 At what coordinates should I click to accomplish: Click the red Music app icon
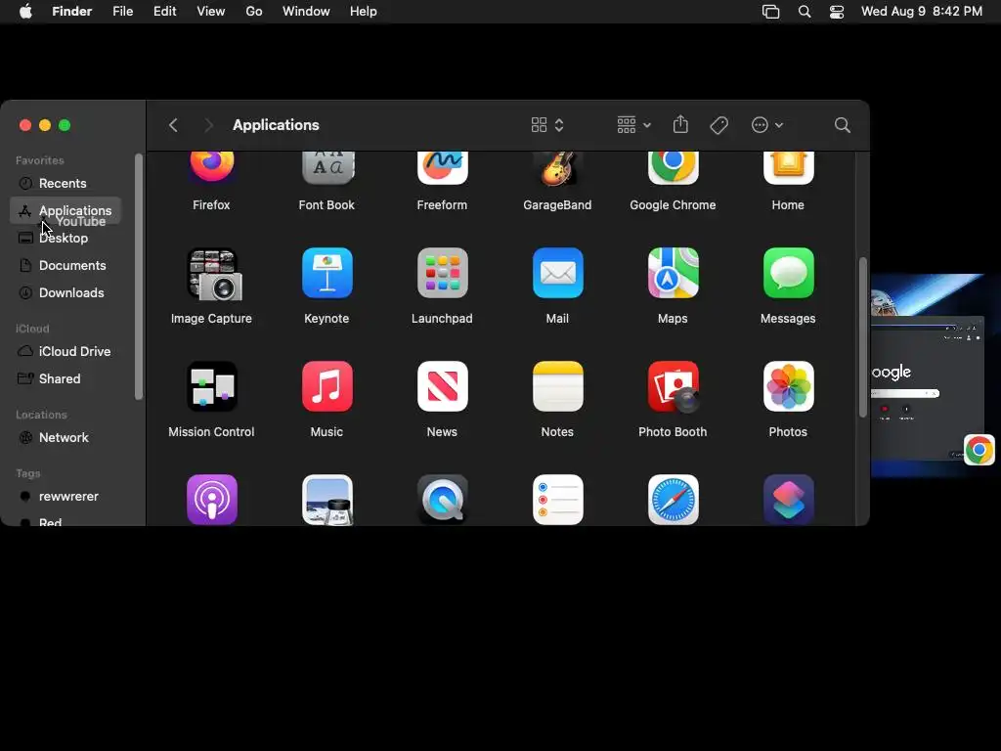point(326,386)
